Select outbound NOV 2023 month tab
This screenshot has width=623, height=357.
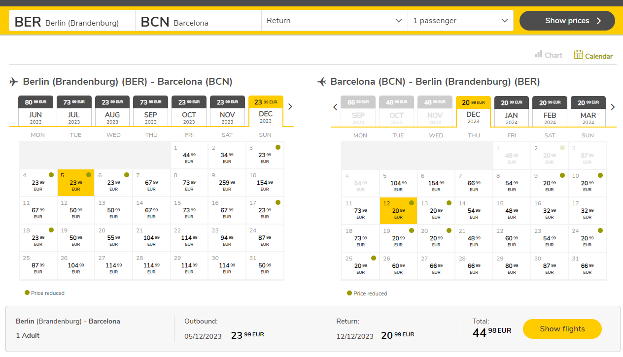pyautogui.click(x=227, y=111)
